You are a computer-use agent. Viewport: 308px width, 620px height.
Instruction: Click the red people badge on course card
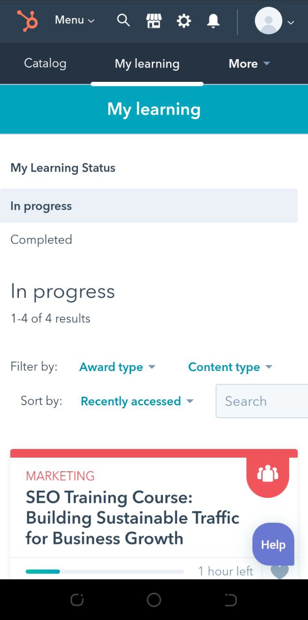pos(267,474)
